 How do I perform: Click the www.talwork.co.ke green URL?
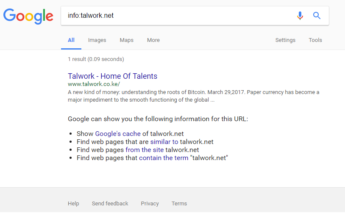[94, 84]
